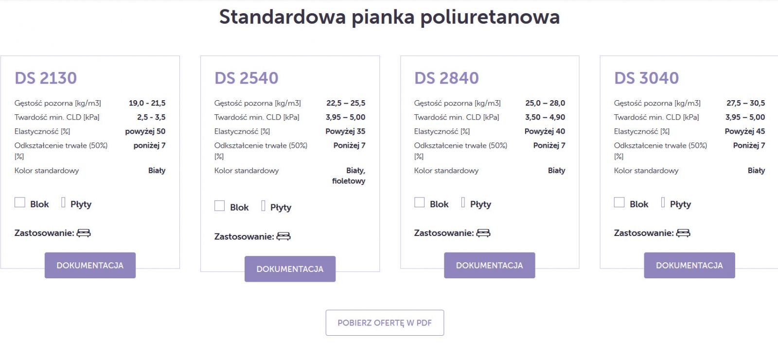Screen dimensions: 778x343
Task: Download offer via POBIERZ OFERTĘ W PDF
Action: click(385, 323)
